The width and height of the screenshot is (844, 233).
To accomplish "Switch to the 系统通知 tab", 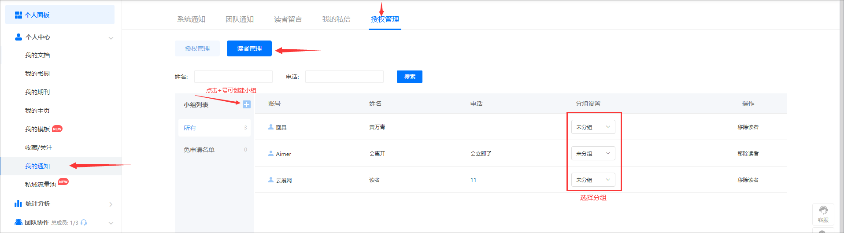I will 191,19.
